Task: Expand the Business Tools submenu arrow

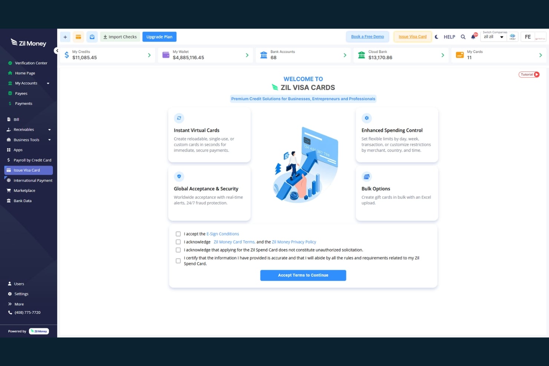Action: [x=49, y=140]
